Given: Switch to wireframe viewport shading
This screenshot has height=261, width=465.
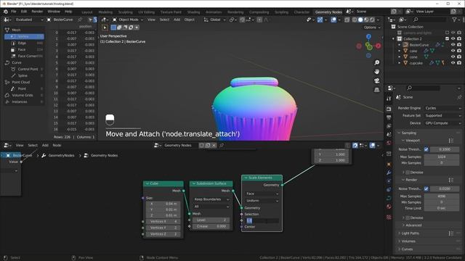Looking at the screenshot, I should (355, 20).
